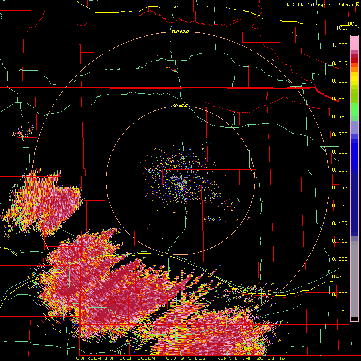Viewport: 361px width, 361px height.
Task: Click the [CC] label above the color scale
Action: [x=342, y=28]
